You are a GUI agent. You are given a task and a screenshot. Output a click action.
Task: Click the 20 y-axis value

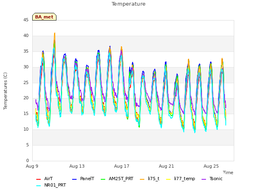point(26,98)
